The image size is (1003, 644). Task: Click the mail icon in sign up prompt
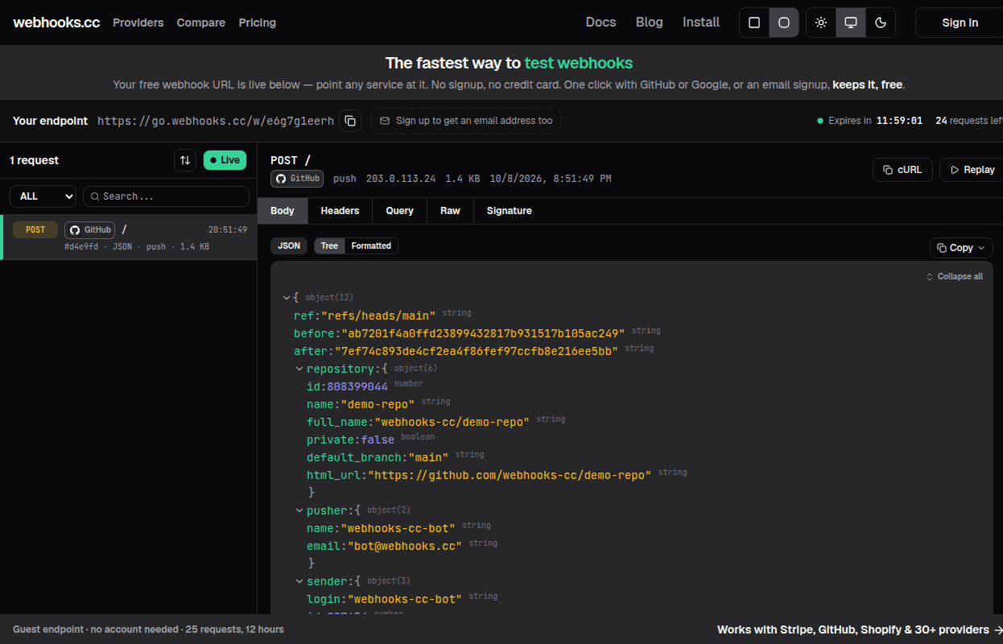[385, 121]
